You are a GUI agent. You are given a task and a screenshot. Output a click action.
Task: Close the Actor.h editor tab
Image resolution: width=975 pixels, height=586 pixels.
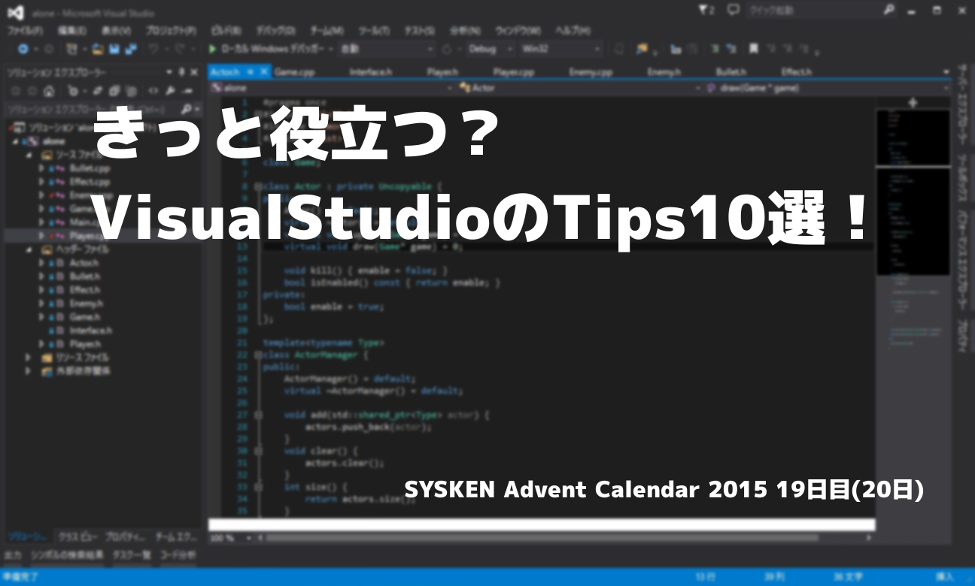pyautogui.click(x=264, y=71)
